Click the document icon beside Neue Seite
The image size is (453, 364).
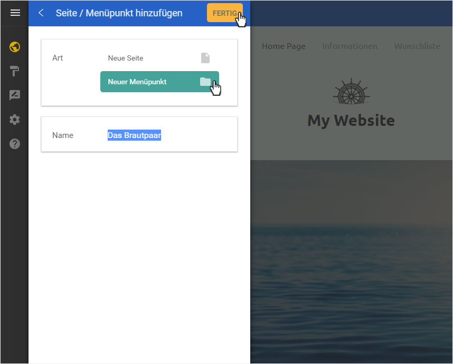click(205, 58)
